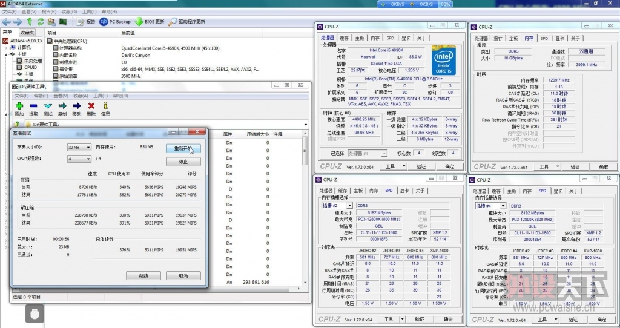The image size is (620, 328).
Task: Click the Intel Core i5 logo in CPU-Z
Action: (443, 60)
